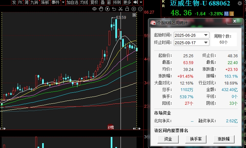Toggle the 加自选 watchlist option
Image resolution: width=246 pixels, height=148 pixels.
point(72,3)
